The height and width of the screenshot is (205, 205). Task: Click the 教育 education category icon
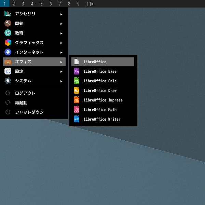coord(8,33)
